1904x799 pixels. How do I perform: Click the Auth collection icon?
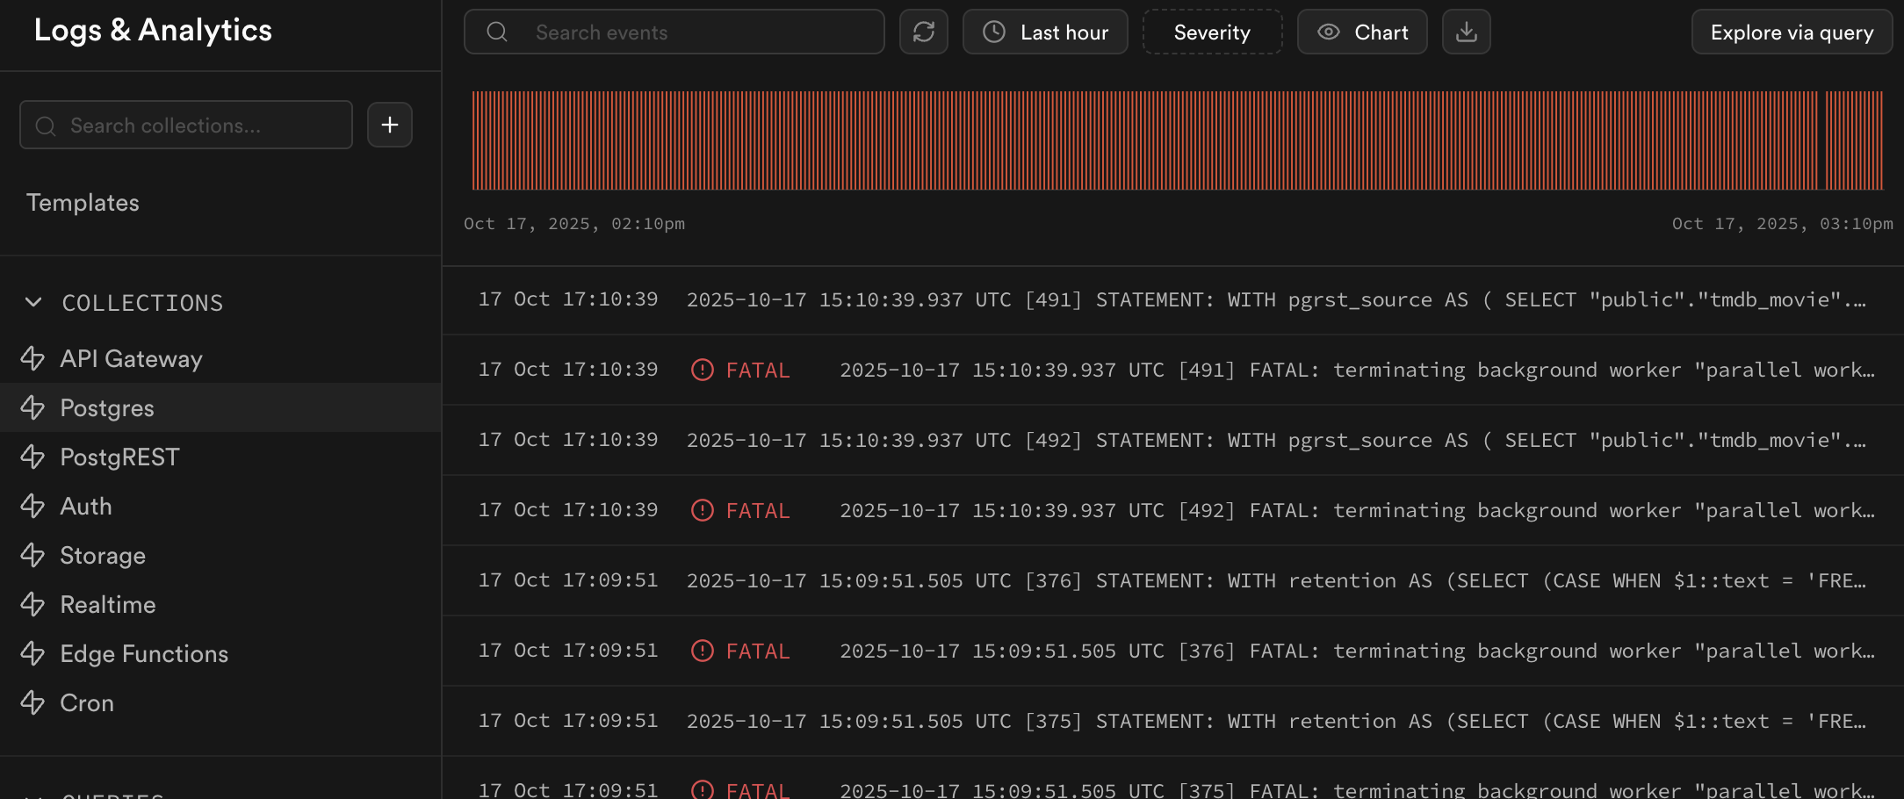(x=32, y=506)
